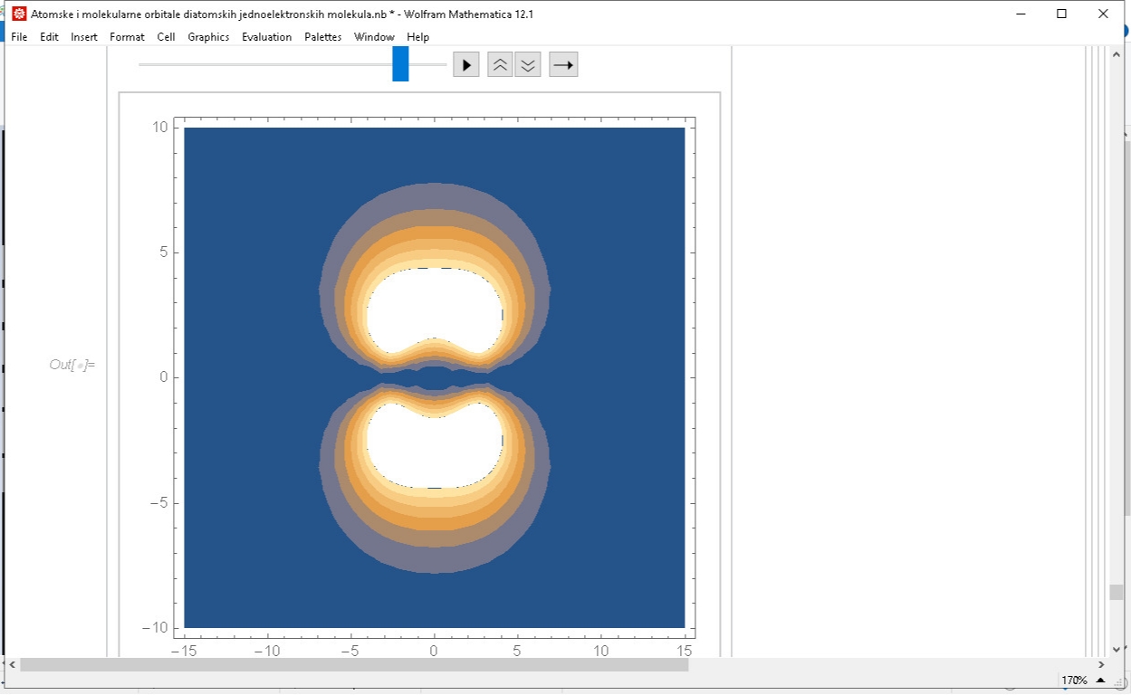This screenshot has width=1131, height=695.
Task: Click the vertical scrollbar thumb
Action: [1117, 592]
